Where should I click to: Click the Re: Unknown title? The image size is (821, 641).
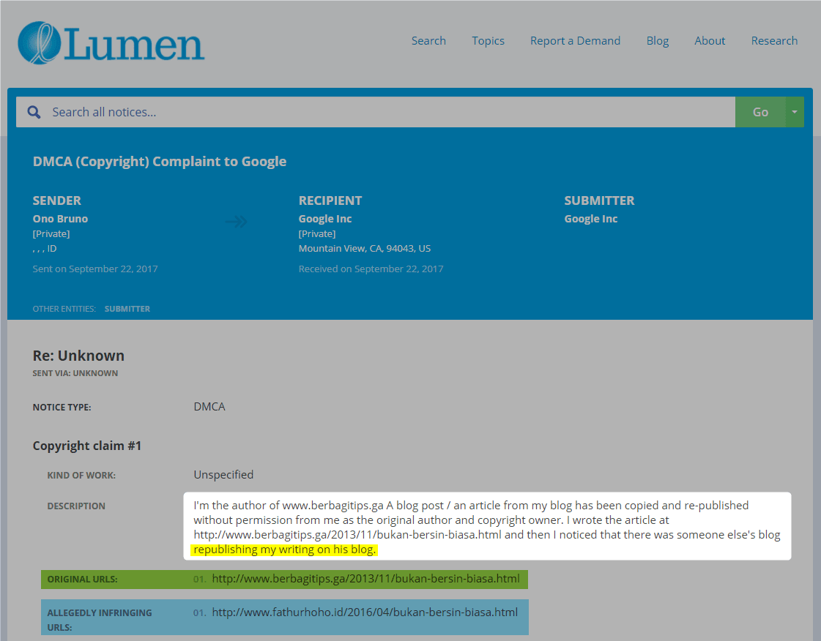point(78,356)
